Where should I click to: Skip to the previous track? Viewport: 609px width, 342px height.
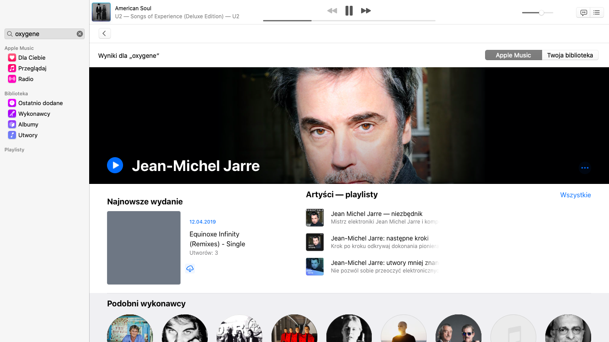tap(332, 11)
